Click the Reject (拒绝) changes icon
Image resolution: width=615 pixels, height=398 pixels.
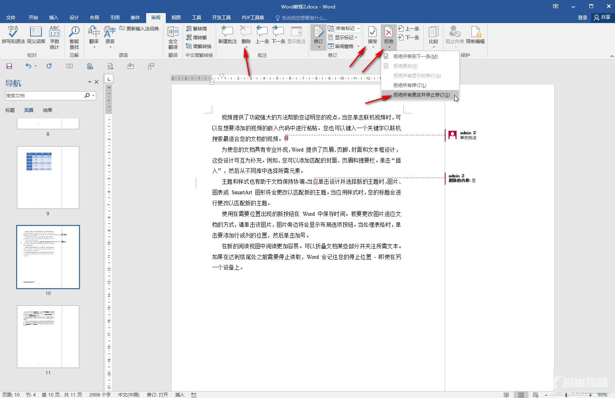click(389, 33)
